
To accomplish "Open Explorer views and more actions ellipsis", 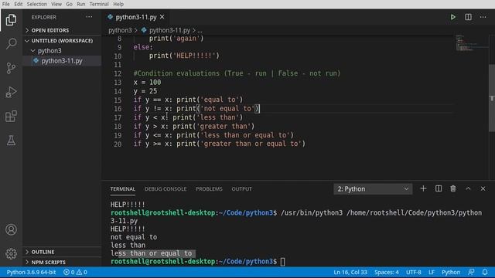I will (x=89, y=17).
